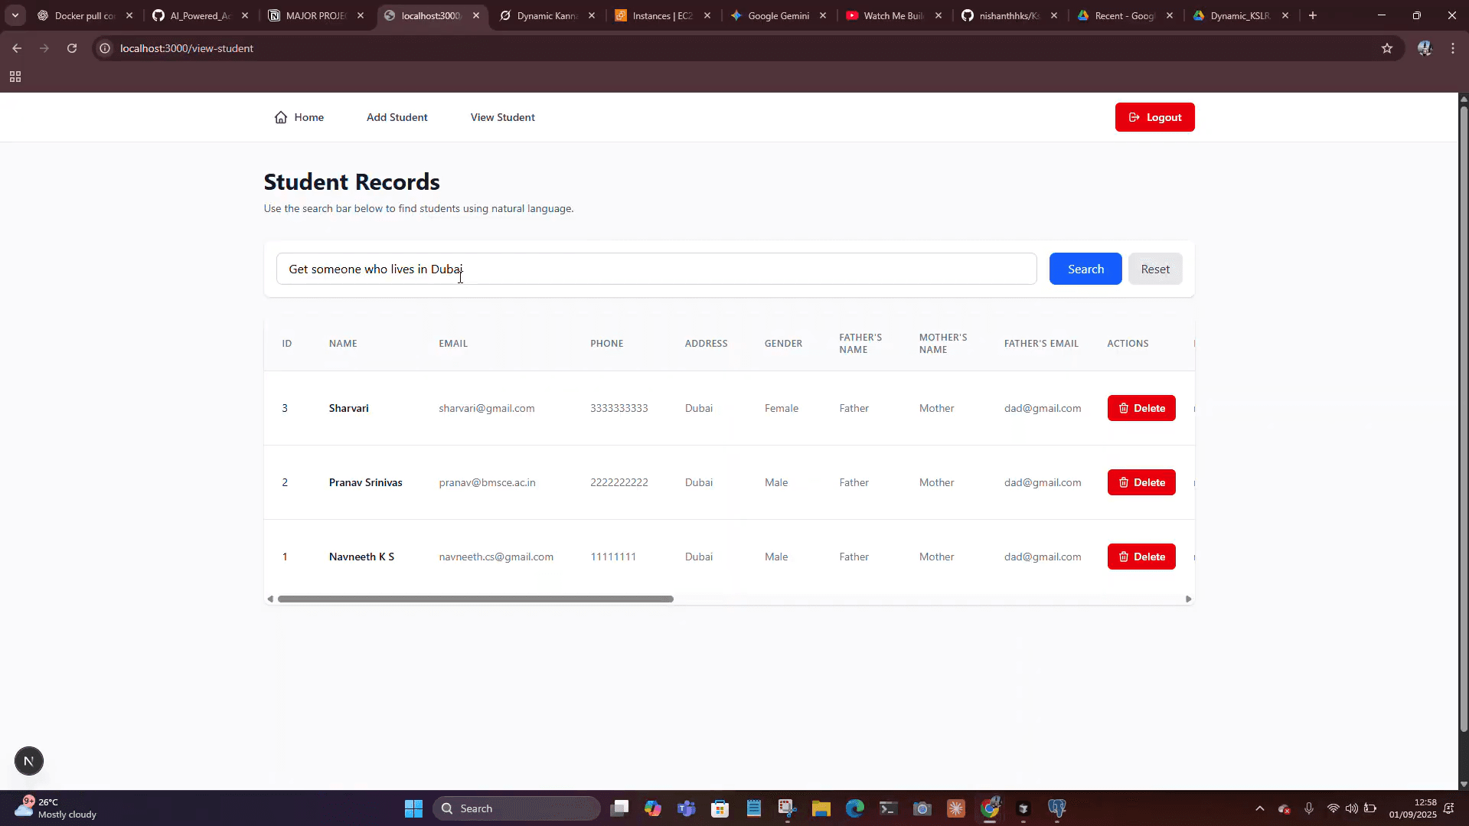Open Windows Terminal from the taskbar
1469x826 pixels.
point(888,808)
